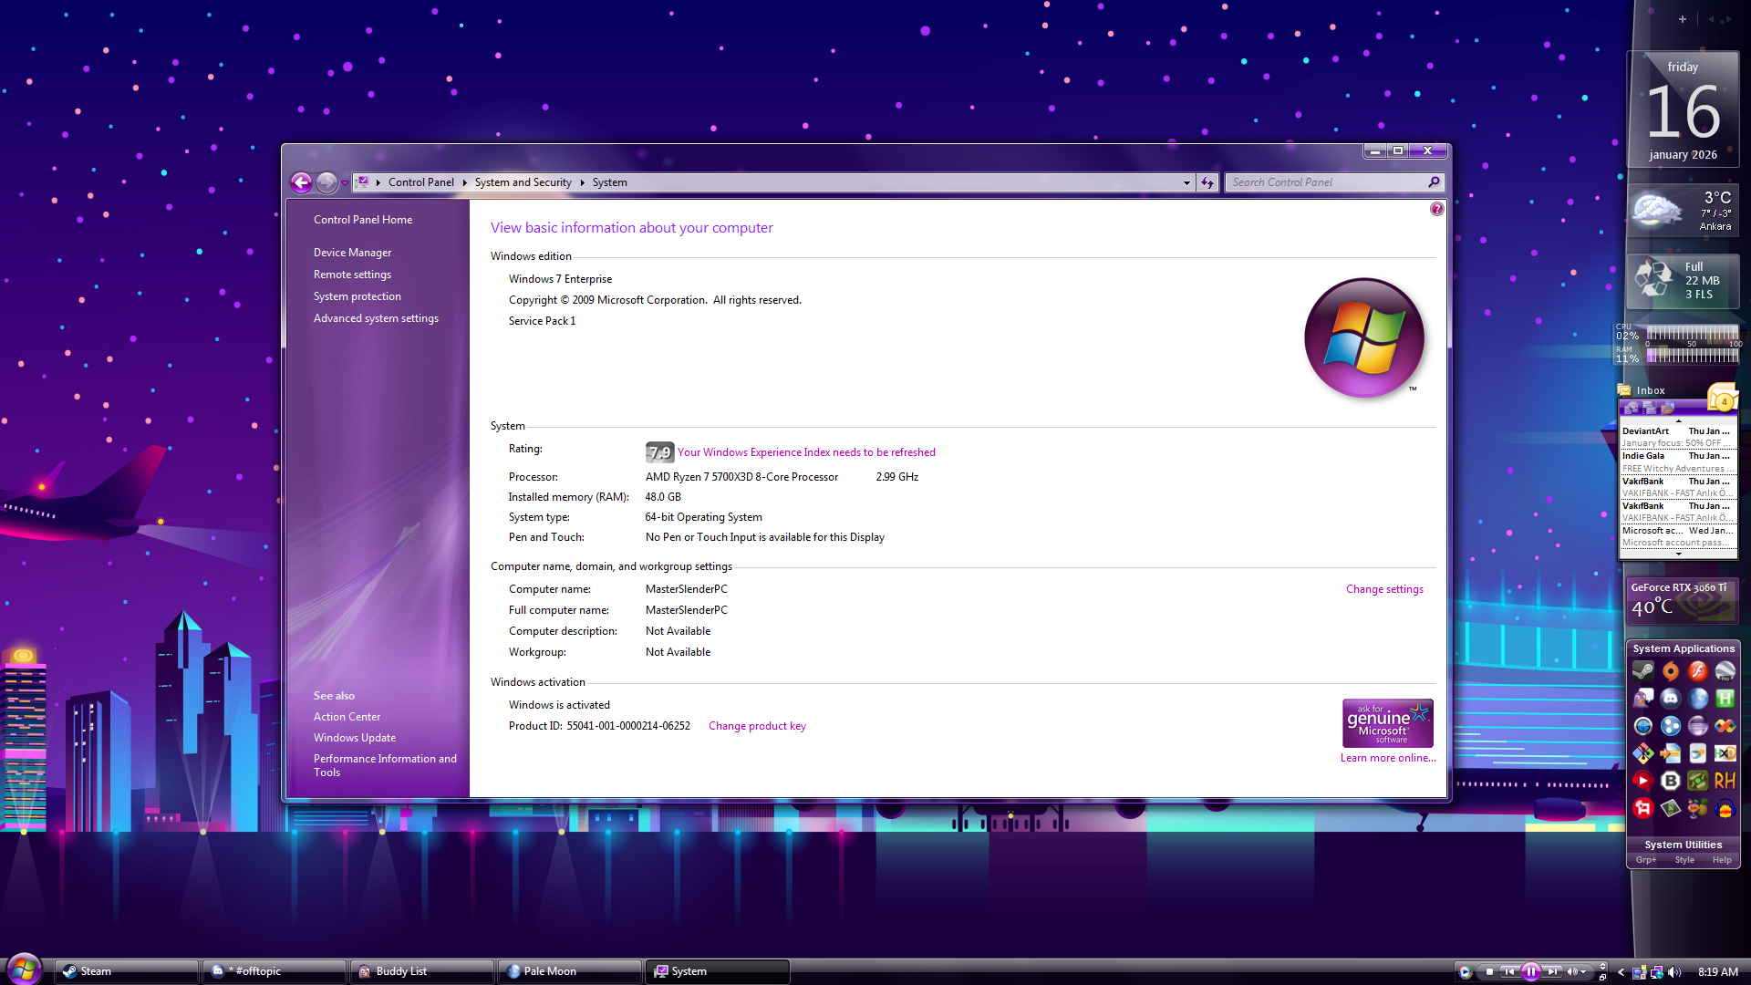Launch HxD hex editor from launcher
The height and width of the screenshot is (985, 1751).
point(1725,753)
